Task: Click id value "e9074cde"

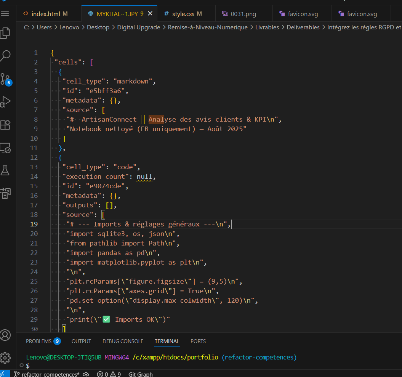Action: [x=105, y=186]
